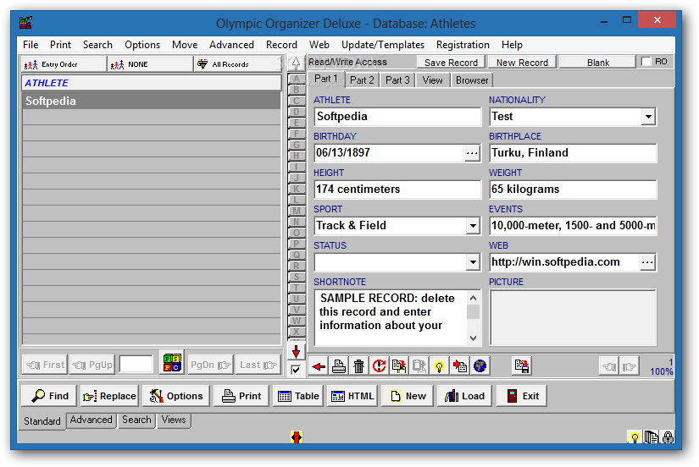Toggle the RO read-only checkbox
This screenshot has width=699, height=467.
646,62
